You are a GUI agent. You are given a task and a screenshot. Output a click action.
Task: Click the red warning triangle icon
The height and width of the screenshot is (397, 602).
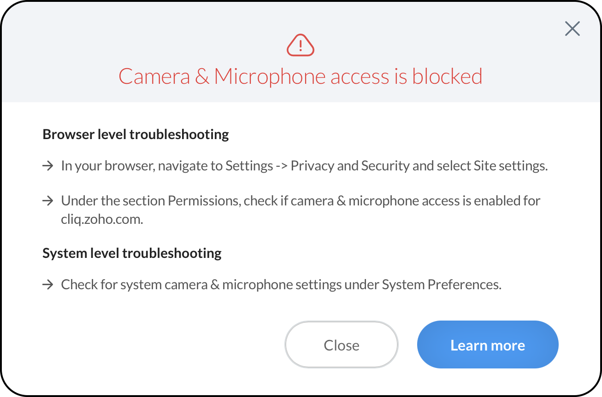pos(301,45)
